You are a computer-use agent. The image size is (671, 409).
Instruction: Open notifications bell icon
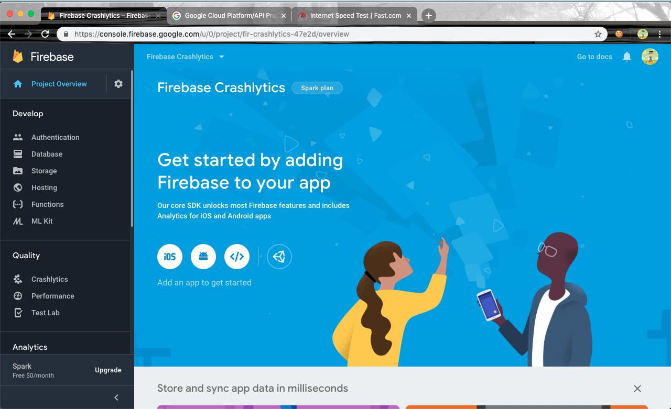pos(627,57)
